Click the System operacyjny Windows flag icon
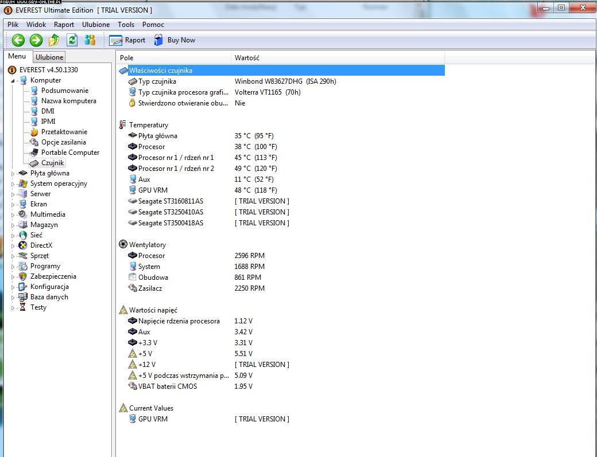This screenshot has height=457, width=597. (23, 183)
